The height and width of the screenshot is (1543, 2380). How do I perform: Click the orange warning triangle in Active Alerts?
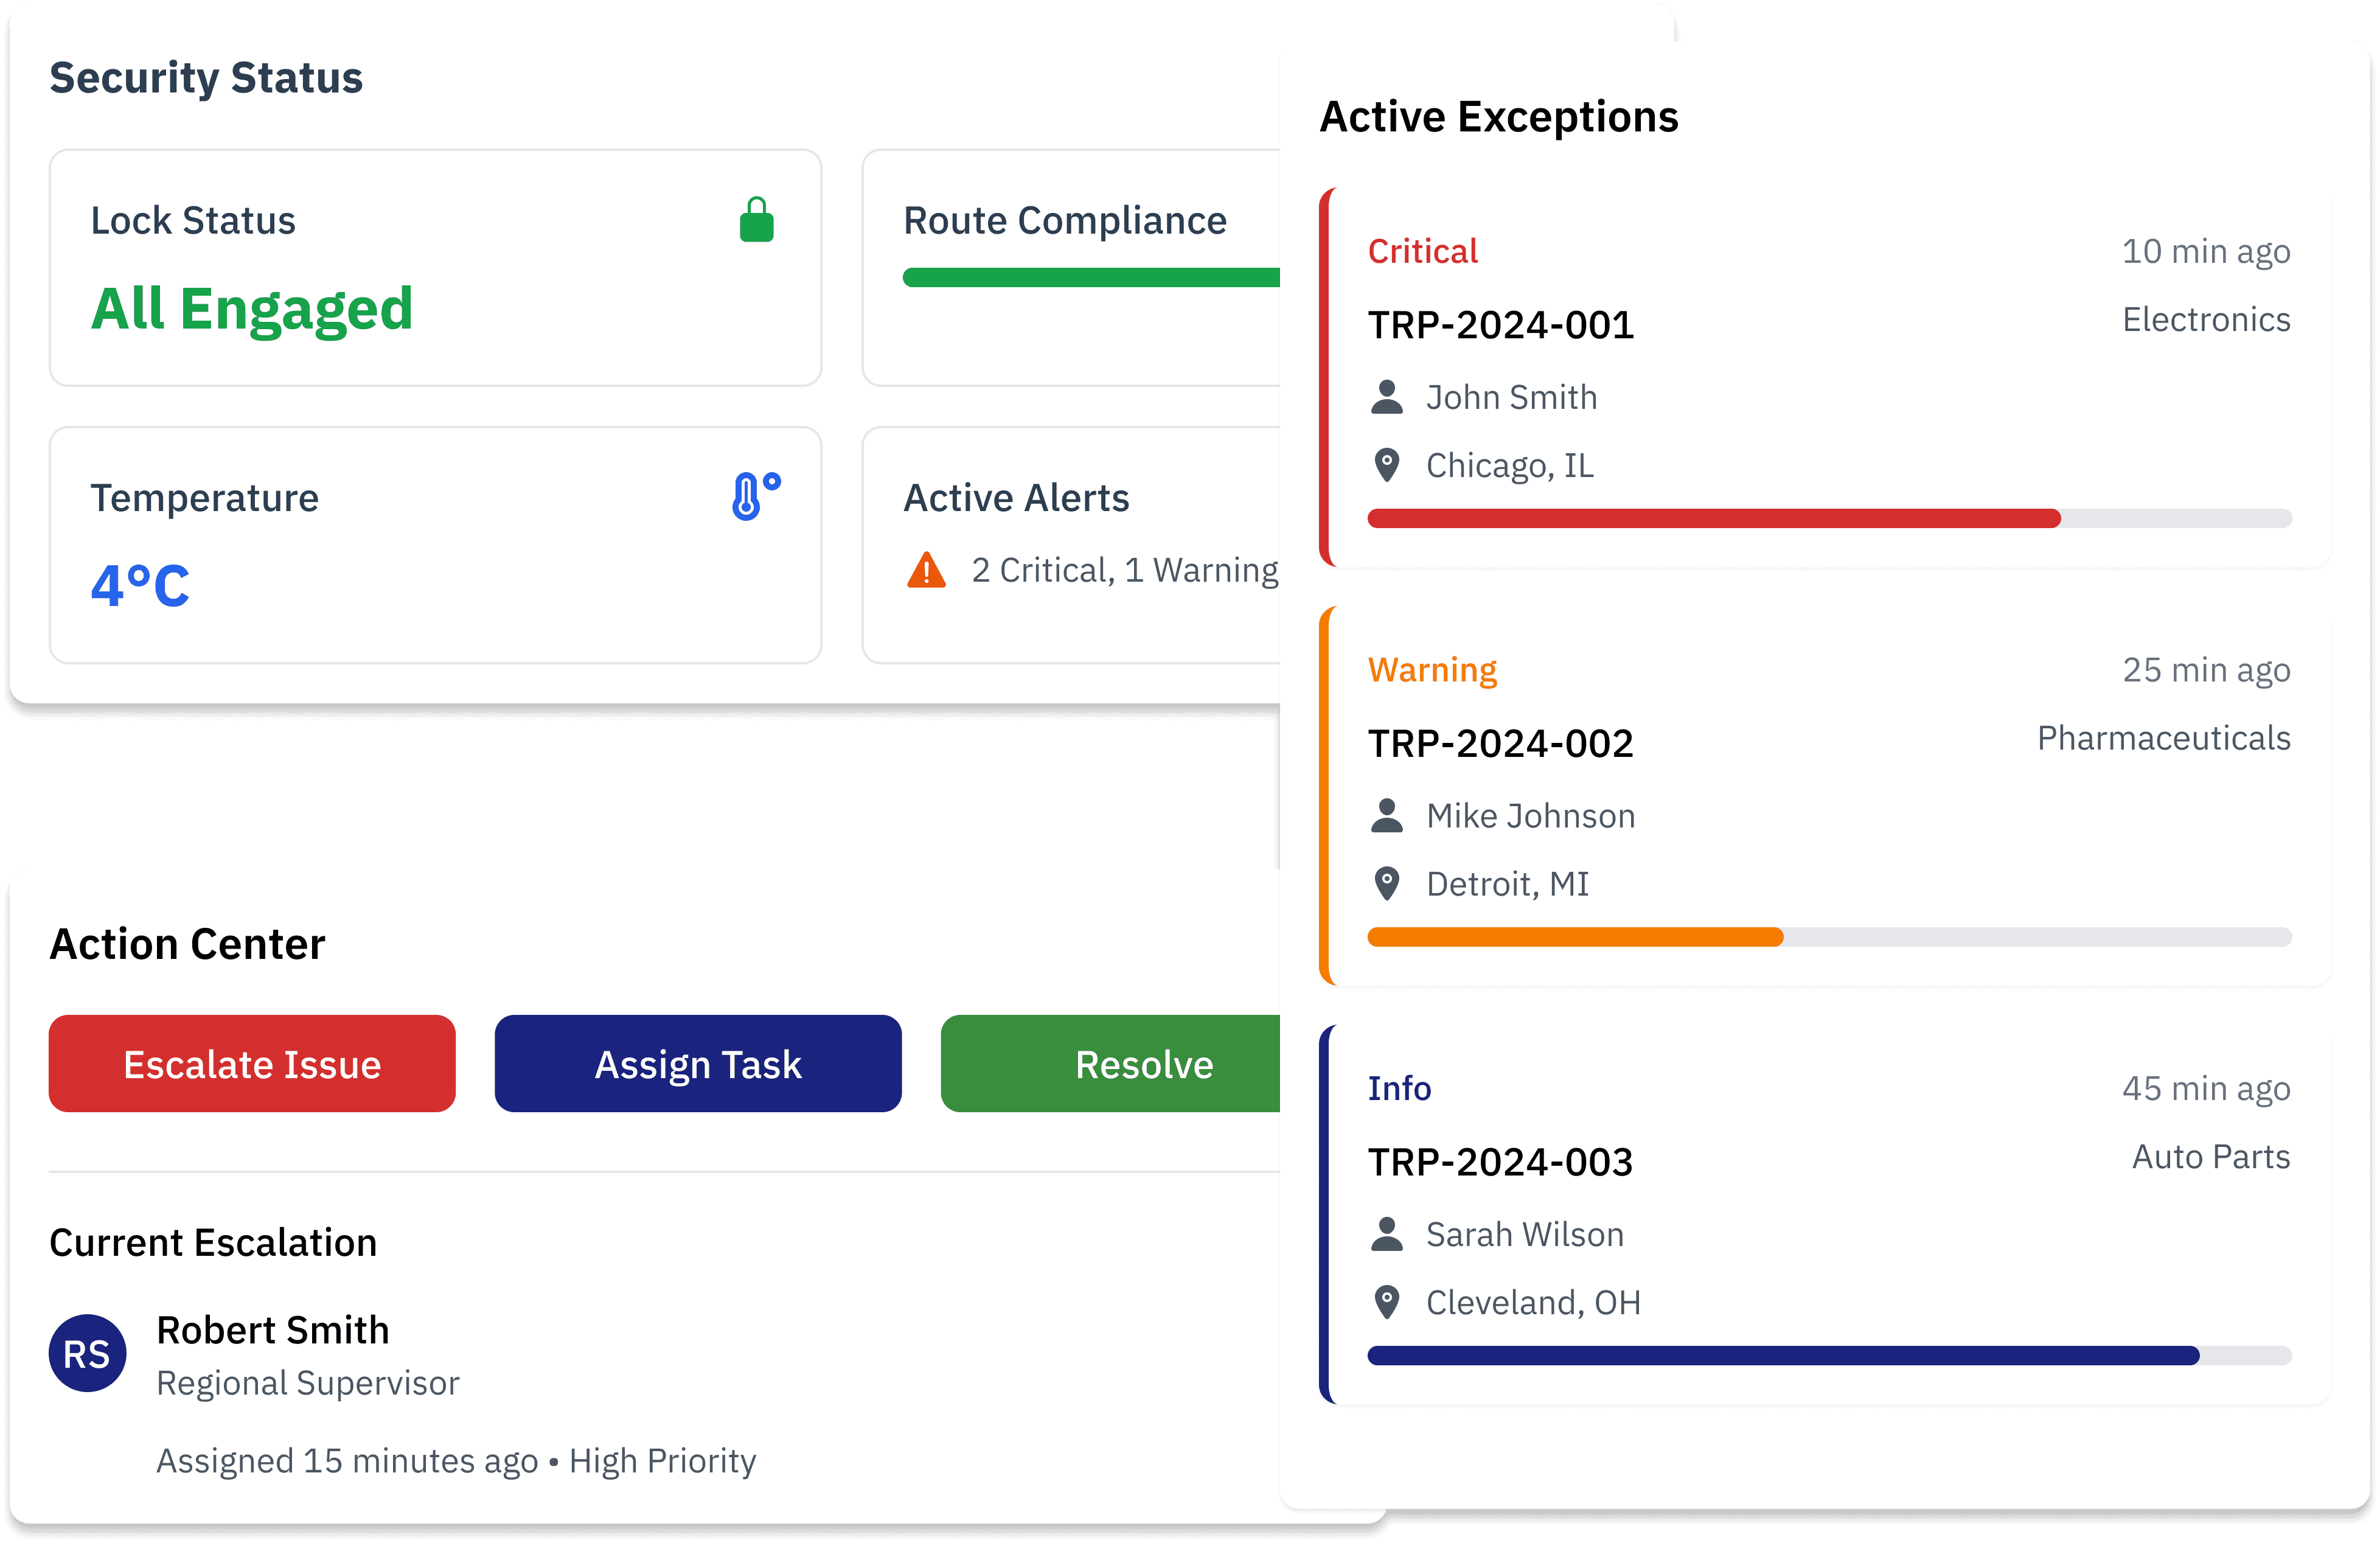927,570
